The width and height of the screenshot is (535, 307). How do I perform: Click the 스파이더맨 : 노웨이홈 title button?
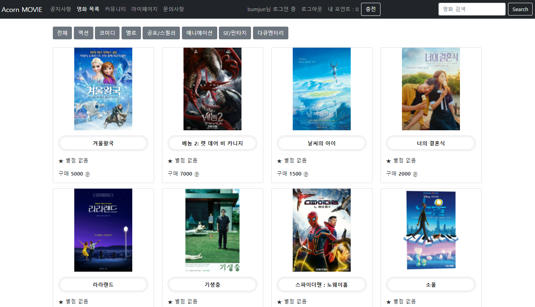tap(322, 284)
